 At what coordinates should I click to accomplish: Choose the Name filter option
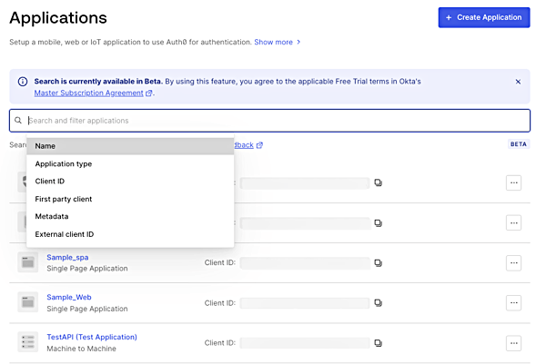click(130, 146)
